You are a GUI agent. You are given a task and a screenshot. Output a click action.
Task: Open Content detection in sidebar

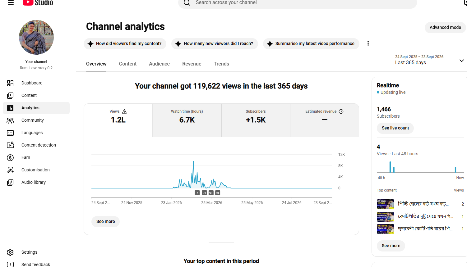pyautogui.click(x=36, y=145)
